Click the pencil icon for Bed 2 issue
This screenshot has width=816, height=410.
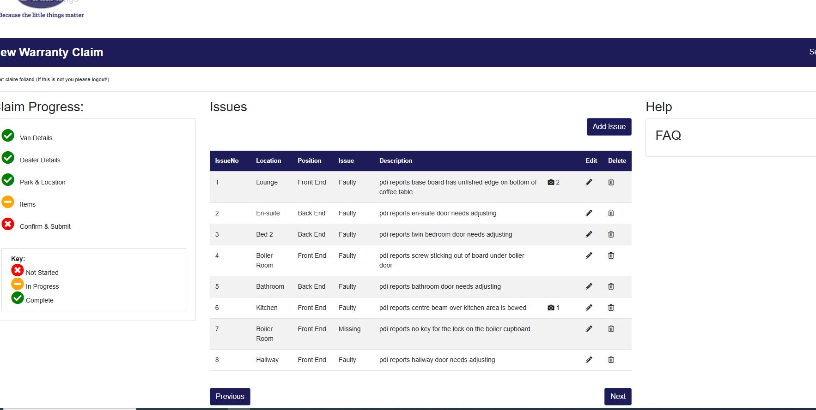pyautogui.click(x=589, y=234)
